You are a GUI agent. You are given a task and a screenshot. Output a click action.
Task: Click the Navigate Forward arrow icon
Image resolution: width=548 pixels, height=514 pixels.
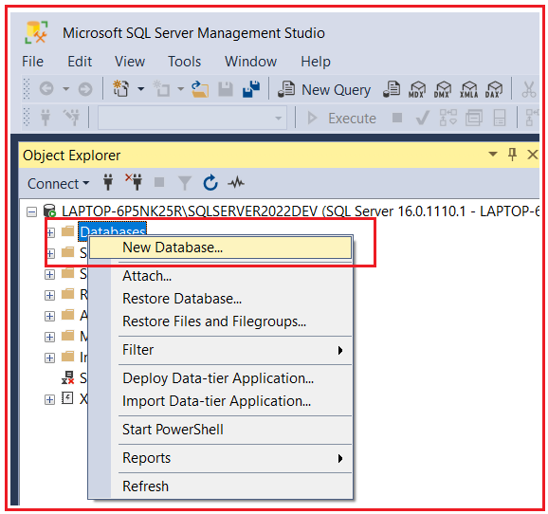[85, 89]
